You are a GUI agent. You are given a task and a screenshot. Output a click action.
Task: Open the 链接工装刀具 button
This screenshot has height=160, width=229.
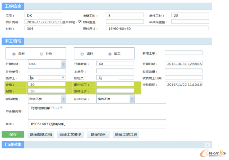click(x=126, y=135)
